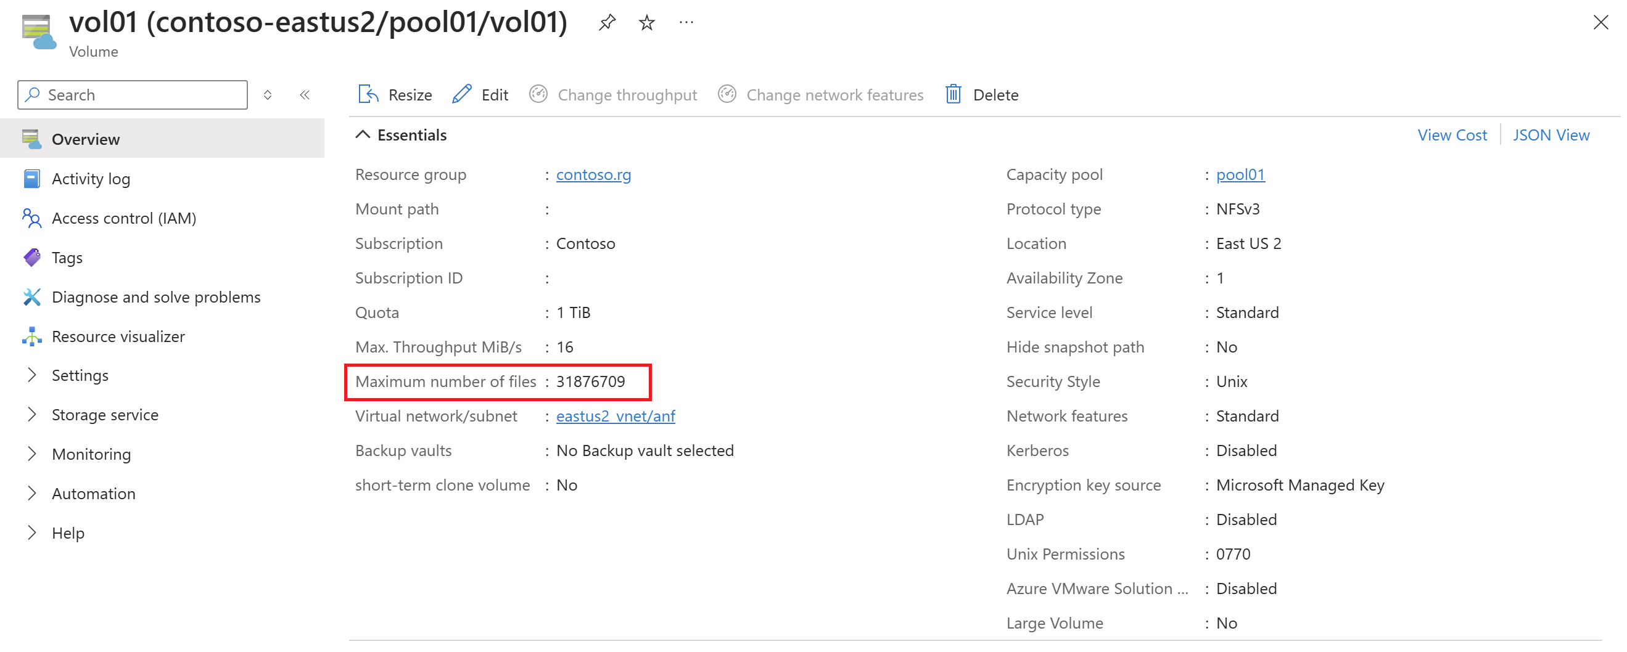Click the Resize toolbar button
The width and height of the screenshot is (1627, 652).
click(395, 95)
